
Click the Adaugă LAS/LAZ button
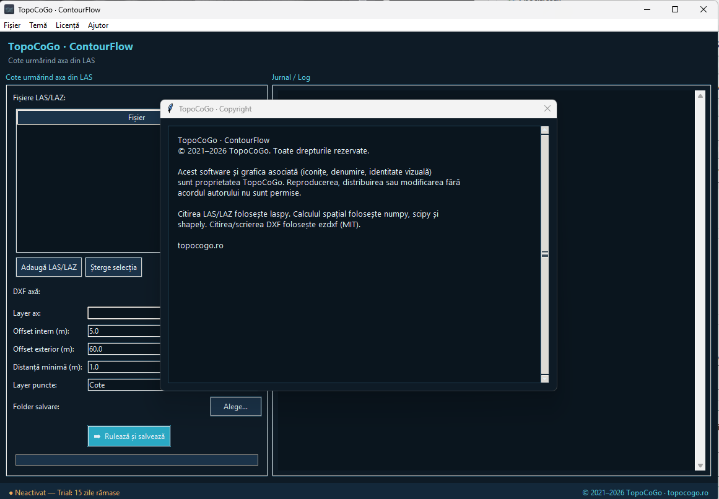click(x=49, y=267)
